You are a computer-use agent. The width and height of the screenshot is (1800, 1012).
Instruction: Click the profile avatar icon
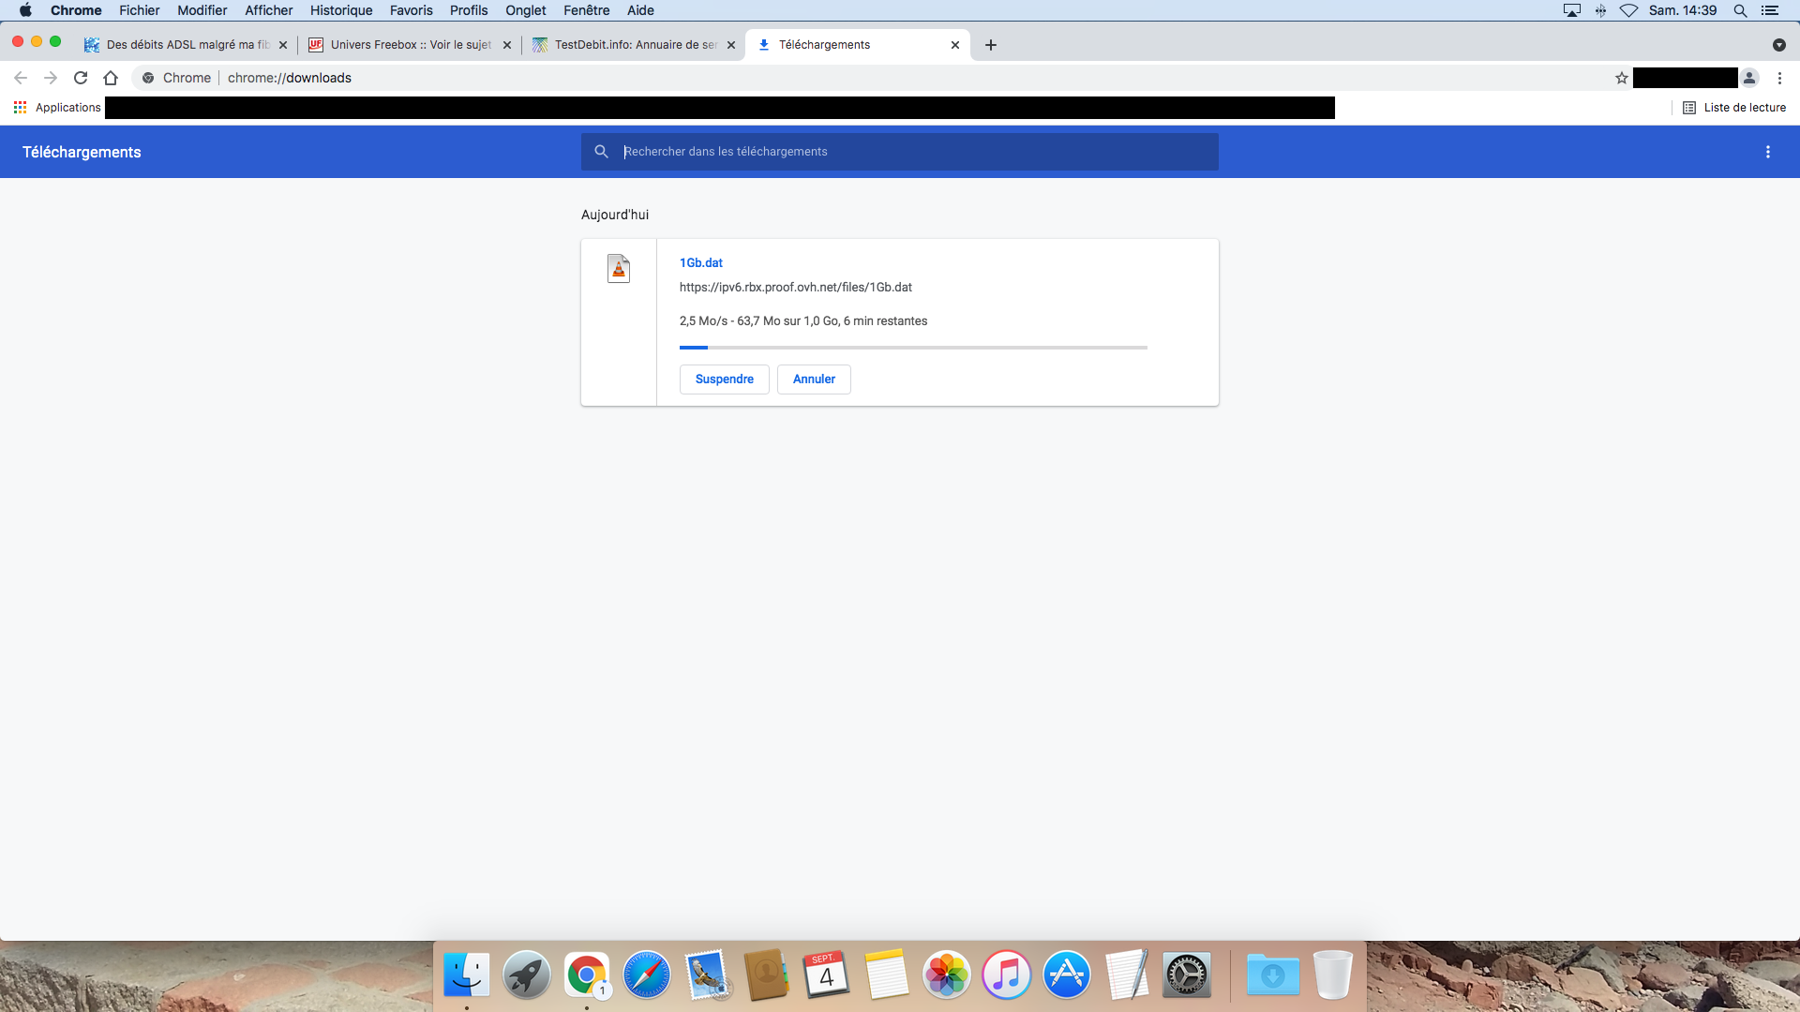pyautogui.click(x=1749, y=78)
